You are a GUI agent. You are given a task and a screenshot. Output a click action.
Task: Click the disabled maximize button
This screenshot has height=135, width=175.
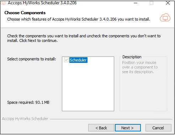[x=152, y=3]
